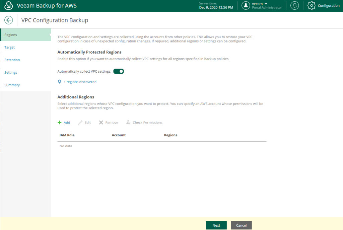The image size is (343, 230).
Task: Click the Automatically Protected Regions heading
Action: tap(89, 52)
